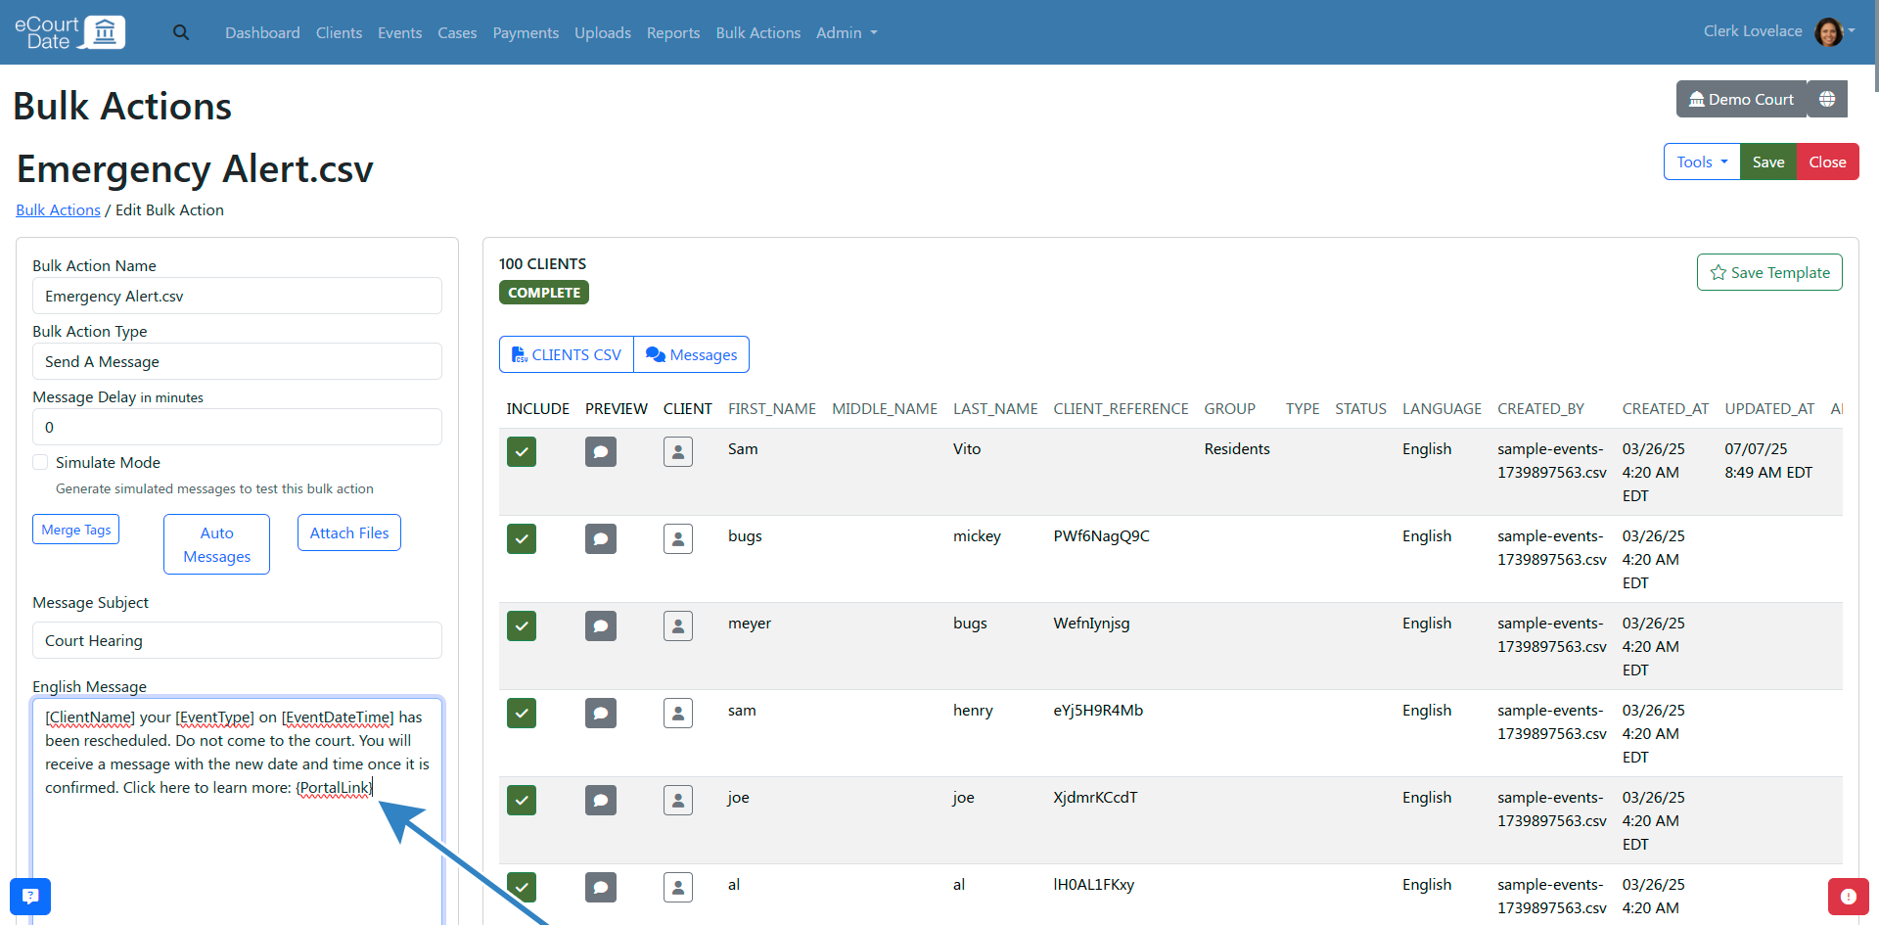
Task: Click Attach Files button
Action: tap(349, 532)
